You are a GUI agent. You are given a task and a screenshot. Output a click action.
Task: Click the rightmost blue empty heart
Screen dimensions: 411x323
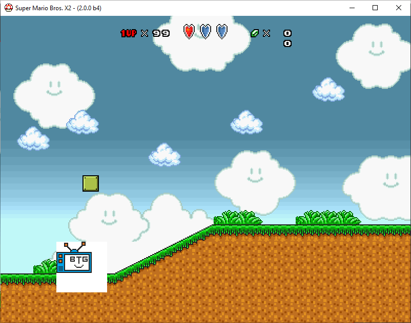222,32
